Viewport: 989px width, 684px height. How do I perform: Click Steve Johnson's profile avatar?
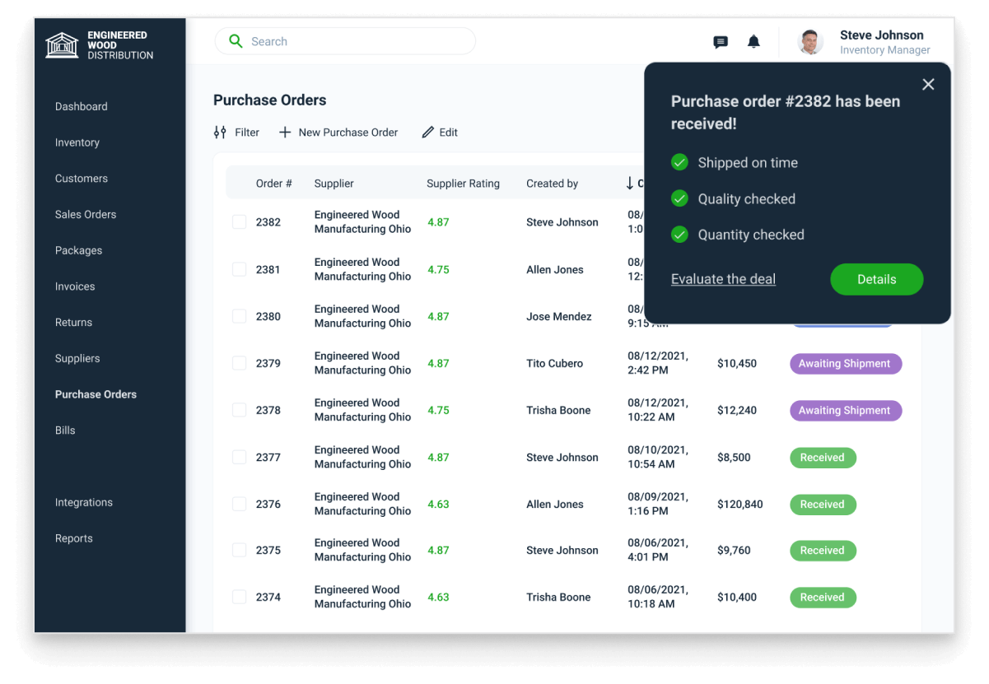(x=810, y=42)
